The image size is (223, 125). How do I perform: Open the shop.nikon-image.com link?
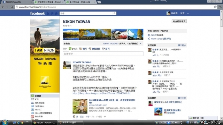tap(101, 93)
